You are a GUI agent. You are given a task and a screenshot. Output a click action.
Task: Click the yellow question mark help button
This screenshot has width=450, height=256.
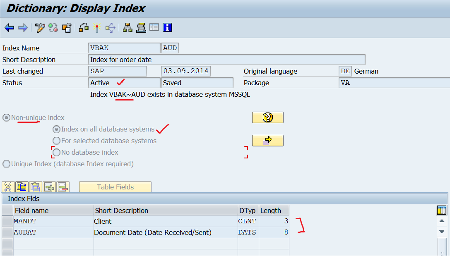click(267, 117)
